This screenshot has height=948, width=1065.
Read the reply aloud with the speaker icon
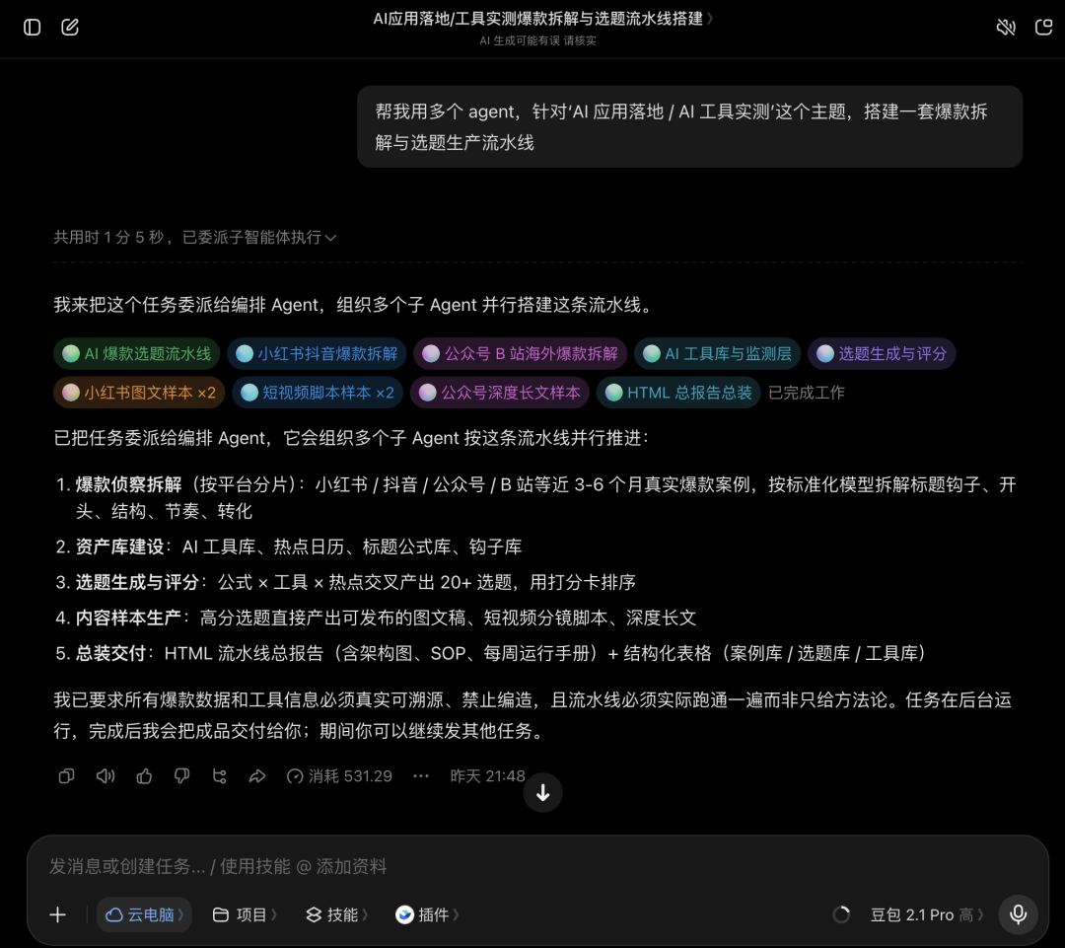pyautogui.click(x=106, y=776)
